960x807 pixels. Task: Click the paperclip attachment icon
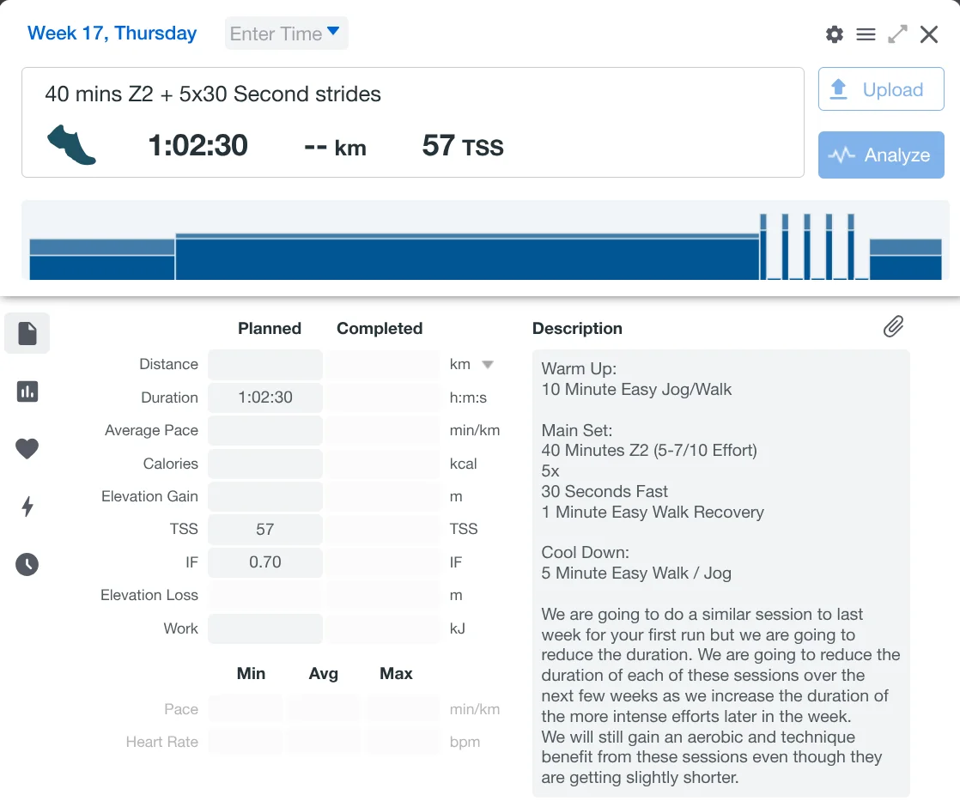pyautogui.click(x=893, y=326)
